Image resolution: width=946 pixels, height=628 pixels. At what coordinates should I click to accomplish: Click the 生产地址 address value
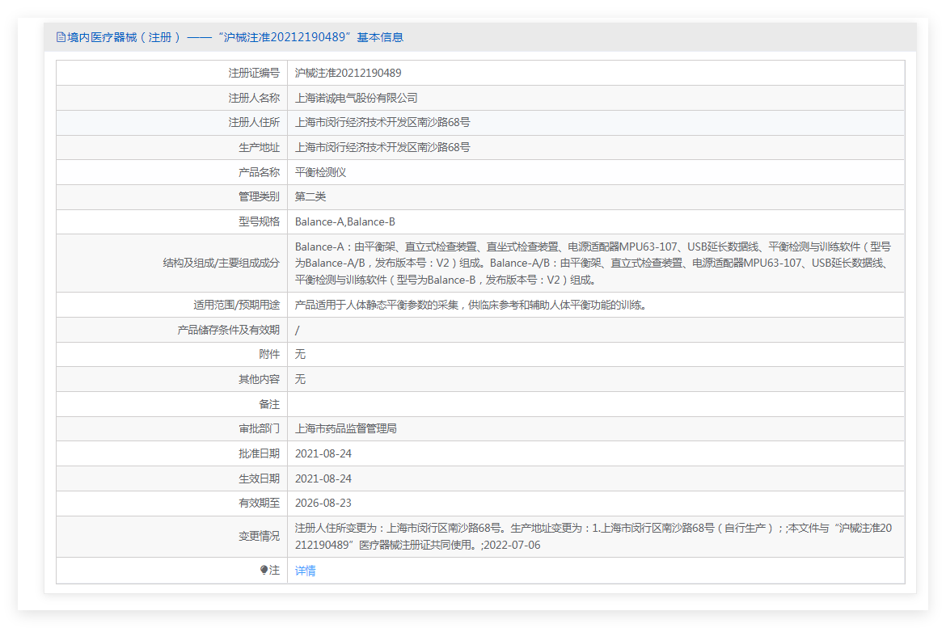coord(382,147)
